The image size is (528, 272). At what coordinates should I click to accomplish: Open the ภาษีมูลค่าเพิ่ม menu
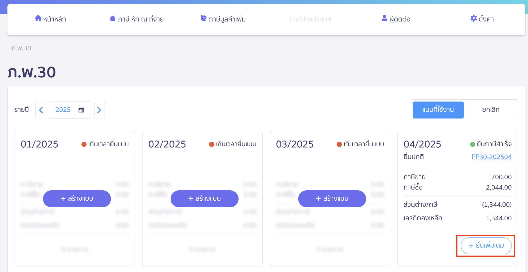click(227, 19)
